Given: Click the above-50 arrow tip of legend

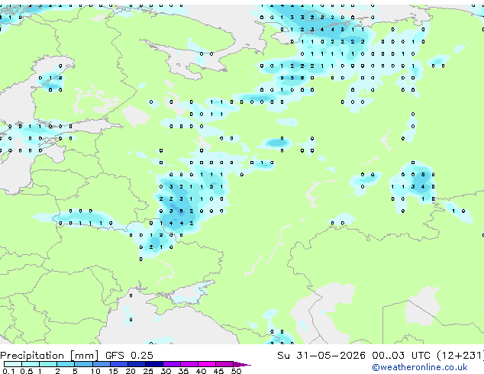Looking at the screenshot, I should click(242, 364).
